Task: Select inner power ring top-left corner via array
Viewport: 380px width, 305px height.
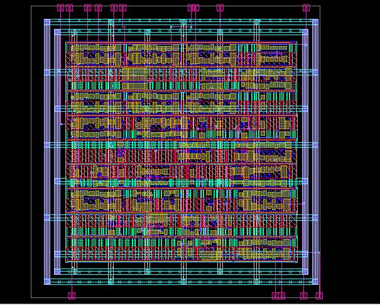Action: tap(57, 32)
